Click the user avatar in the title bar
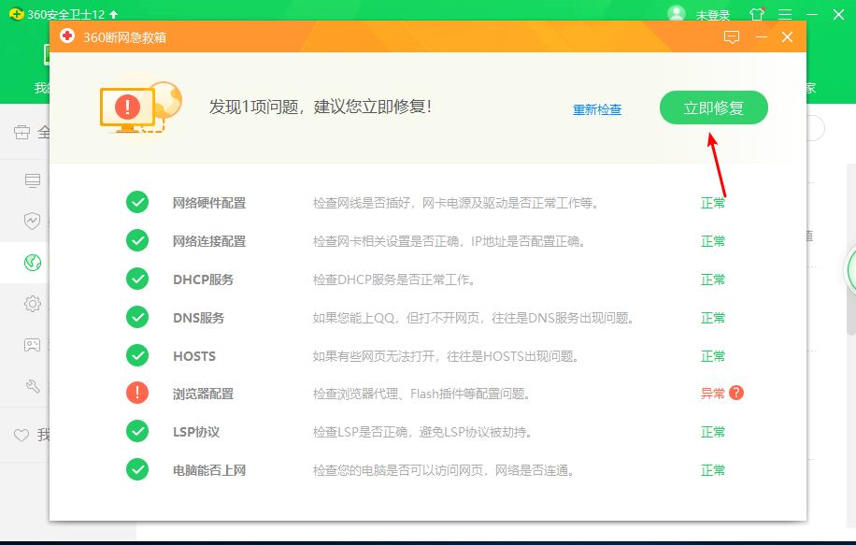This screenshot has width=856, height=545. (x=675, y=13)
